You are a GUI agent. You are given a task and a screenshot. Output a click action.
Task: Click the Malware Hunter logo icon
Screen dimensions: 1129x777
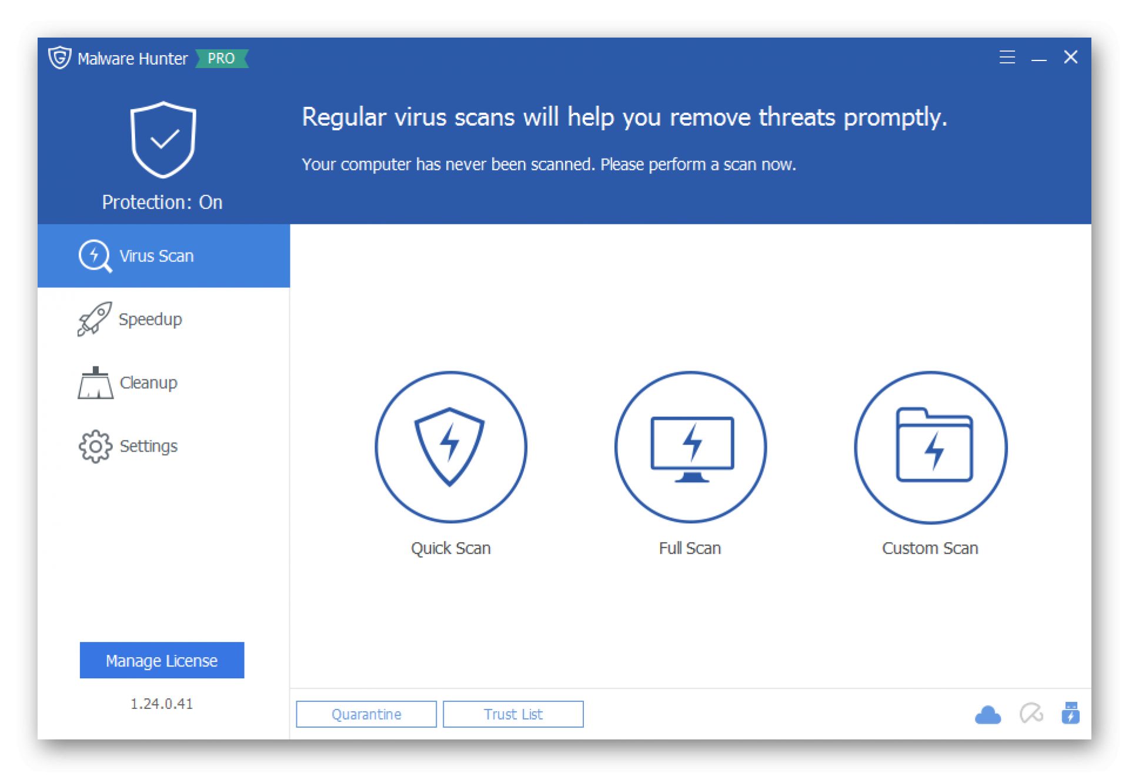point(59,58)
